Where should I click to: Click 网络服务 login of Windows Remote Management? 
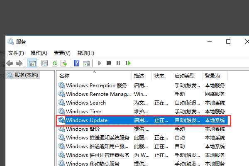[x=215, y=94]
